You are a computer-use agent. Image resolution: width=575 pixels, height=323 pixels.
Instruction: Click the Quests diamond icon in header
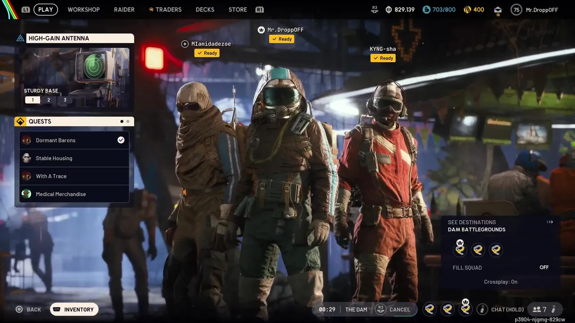pyautogui.click(x=20, y=122)
